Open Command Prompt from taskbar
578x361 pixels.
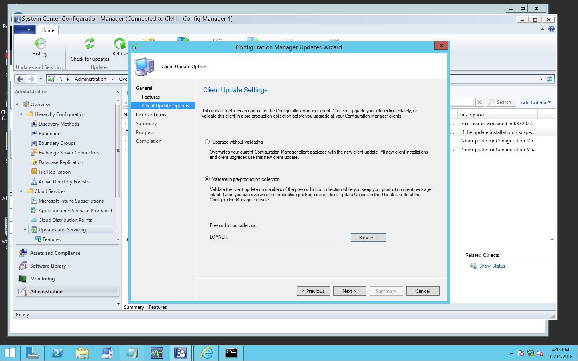(x=231, y=353)
